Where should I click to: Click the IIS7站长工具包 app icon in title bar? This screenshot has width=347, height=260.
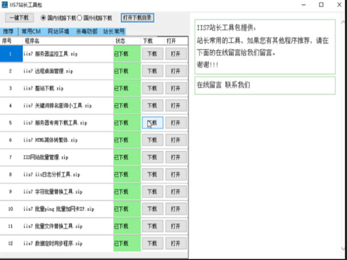4,5
